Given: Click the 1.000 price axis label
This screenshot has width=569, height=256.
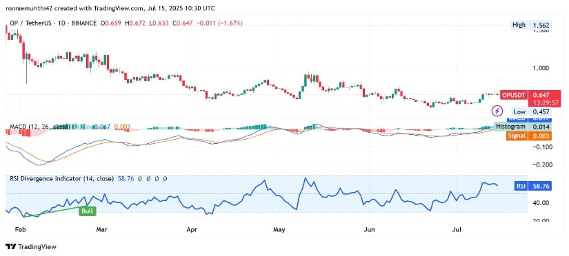Looking at the screenshot, I should (540, 68).
